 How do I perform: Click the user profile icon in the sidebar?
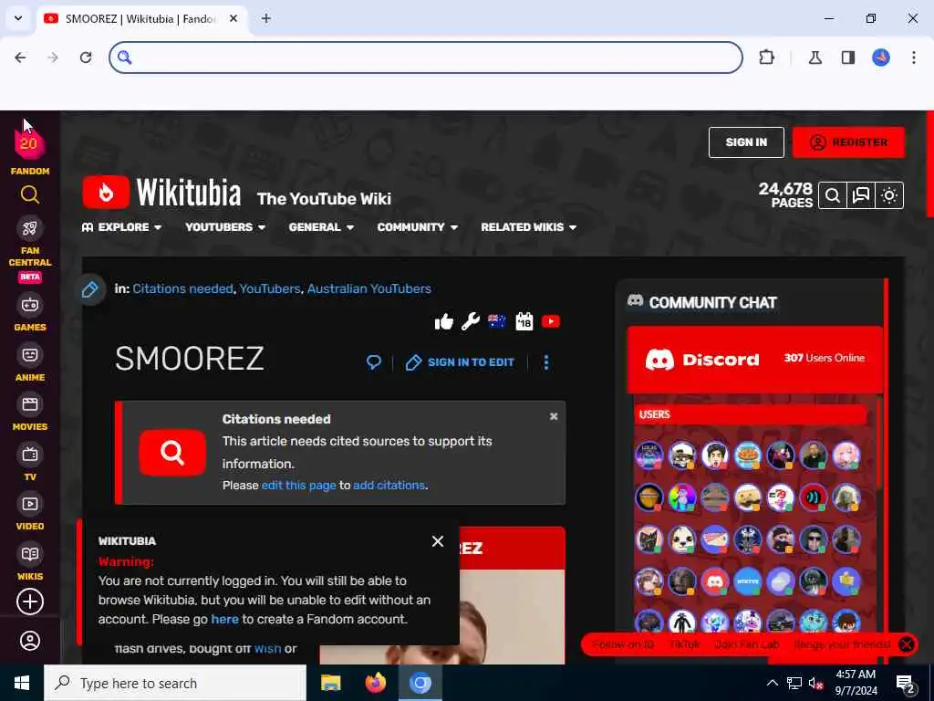pos(30,641)
